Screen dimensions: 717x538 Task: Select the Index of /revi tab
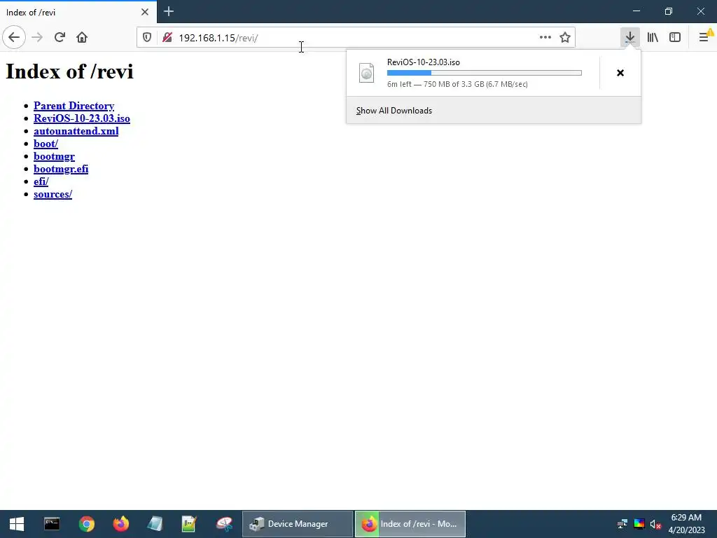point(78,12)
